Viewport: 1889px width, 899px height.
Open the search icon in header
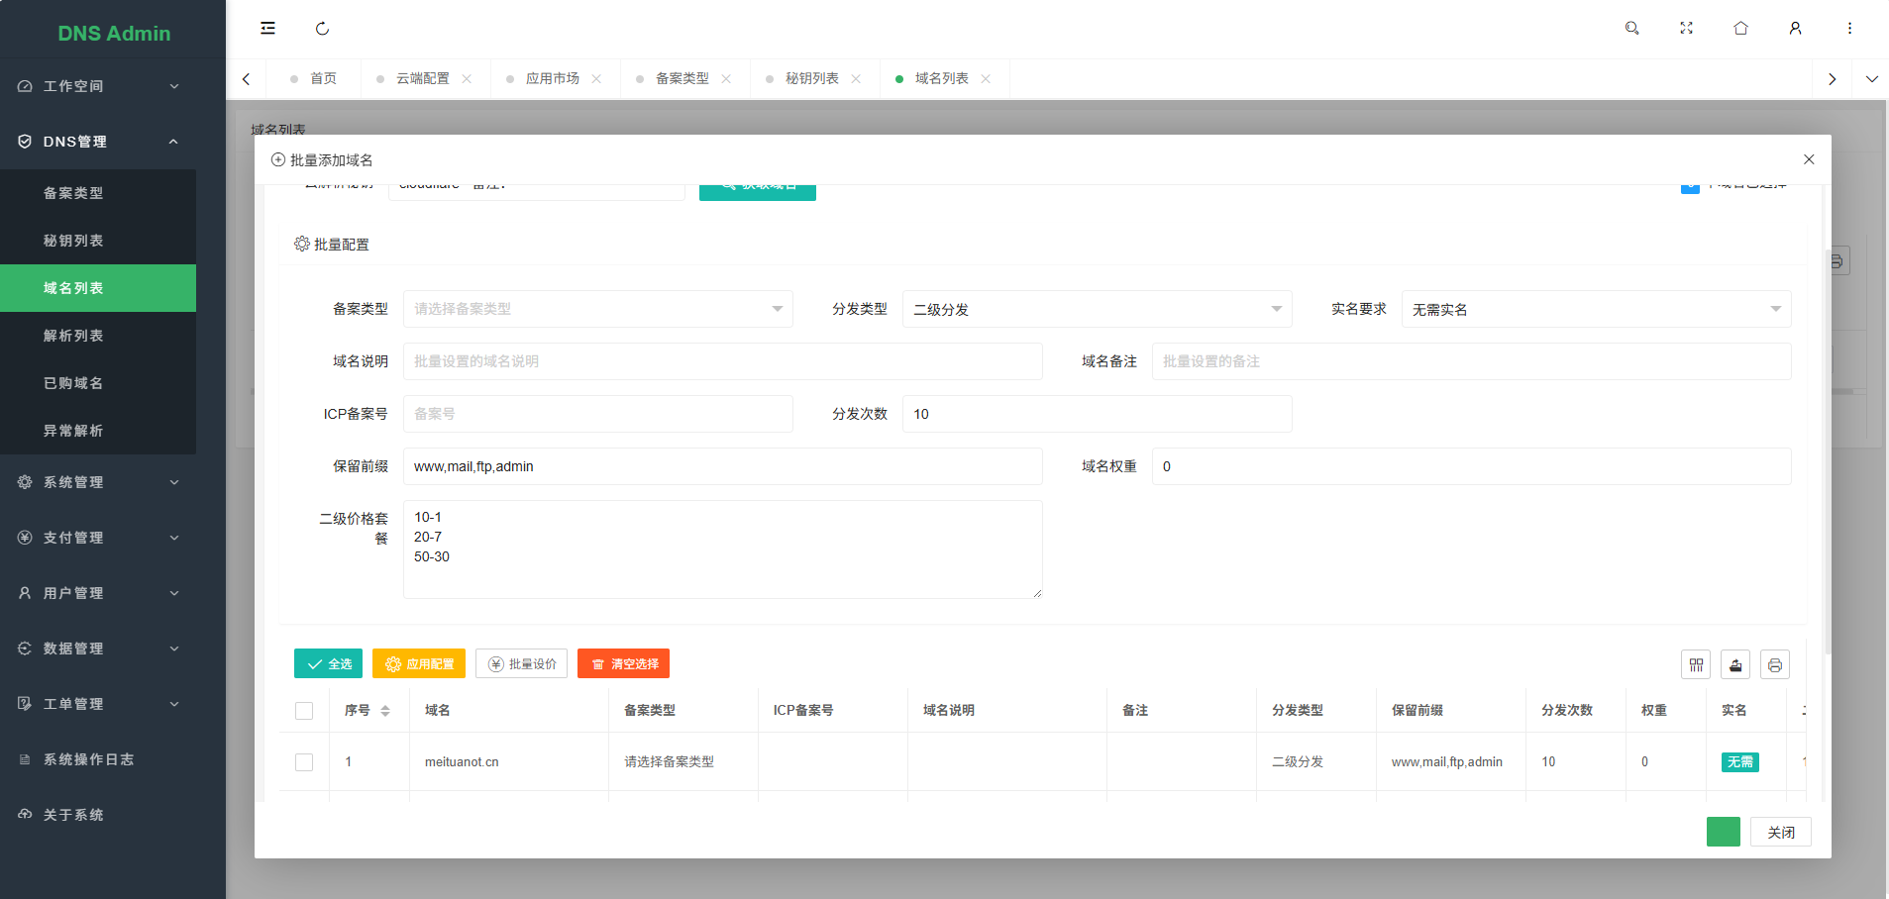point(1631,29)
